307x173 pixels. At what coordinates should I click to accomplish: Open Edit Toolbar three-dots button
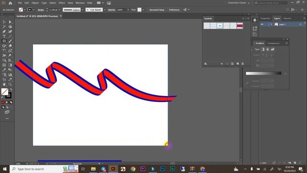coord(7,119)
